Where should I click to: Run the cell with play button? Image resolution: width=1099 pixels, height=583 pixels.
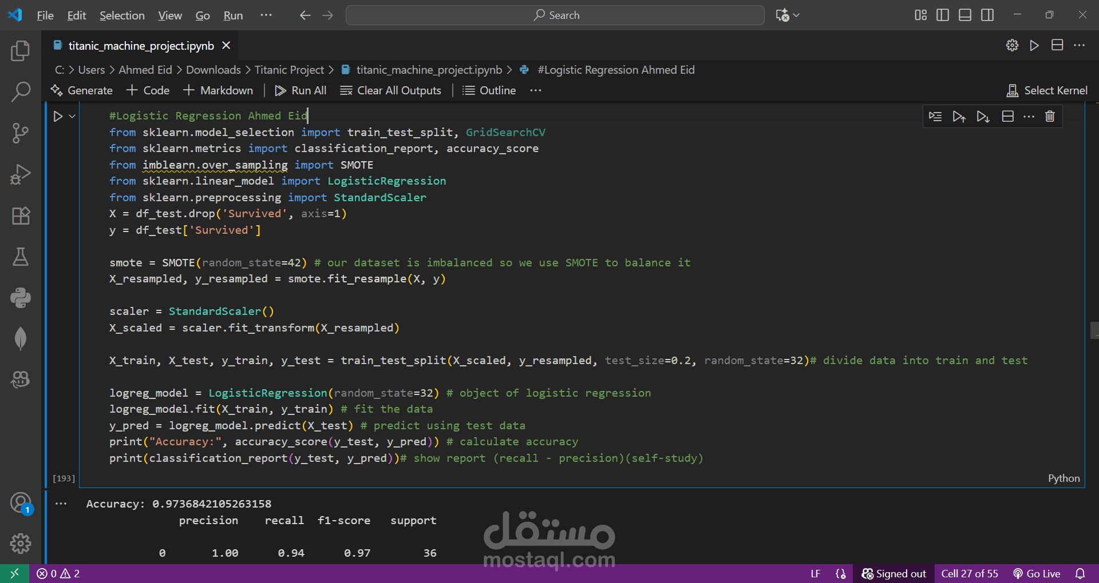(x=58, y=117)
